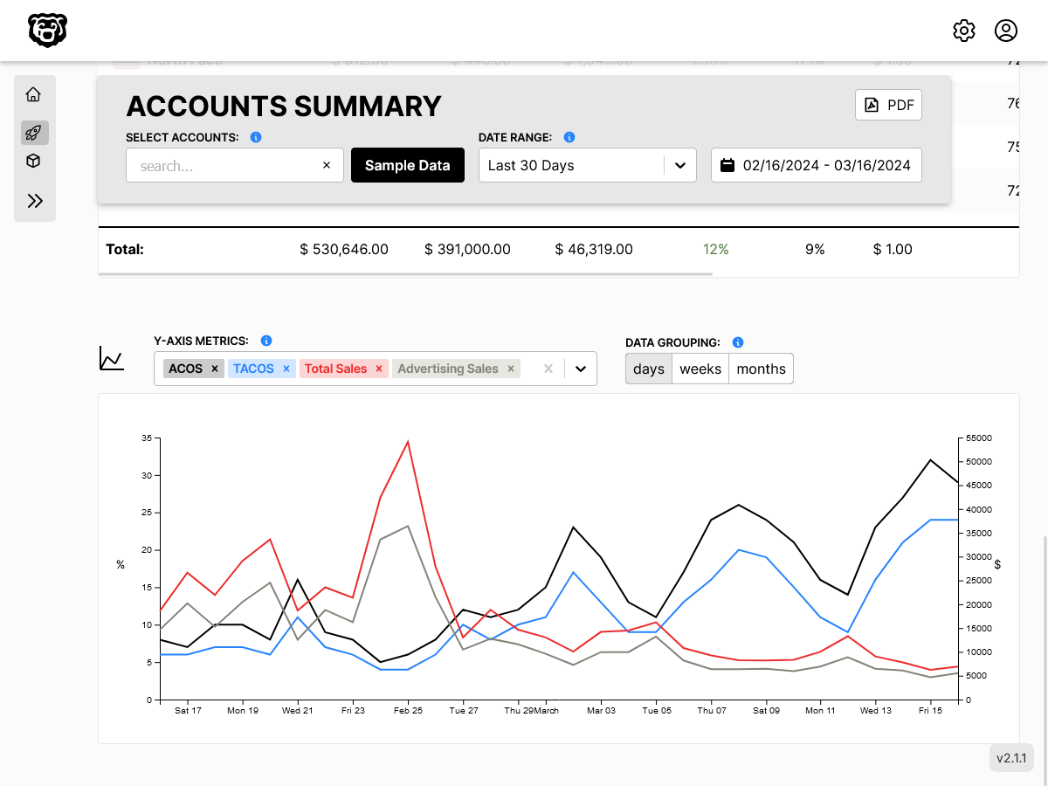Open the cube products icon in sidebar
The image size is (1048, 786).
(34, 162)
